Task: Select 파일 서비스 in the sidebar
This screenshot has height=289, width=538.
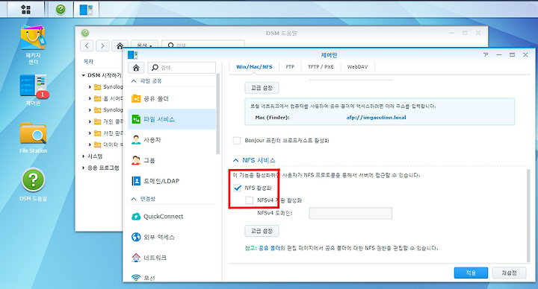Action: (172, 119)
